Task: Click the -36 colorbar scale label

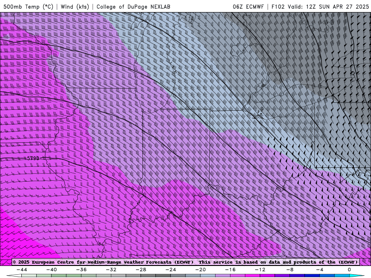Action: pos(82,270)
